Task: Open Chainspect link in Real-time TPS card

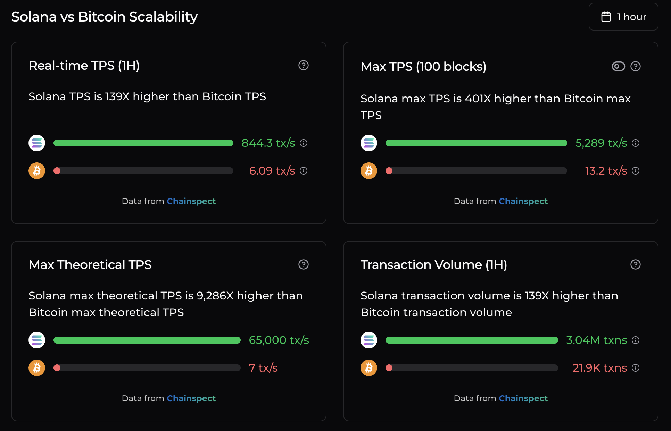Action: tap(191, 201)
